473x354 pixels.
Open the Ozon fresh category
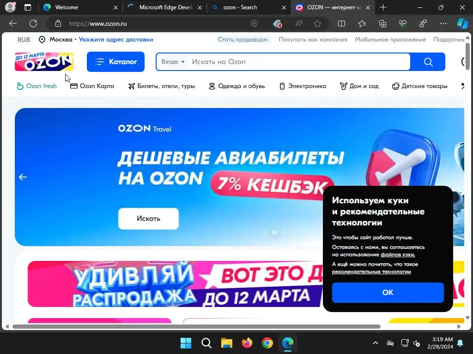[36, 86]
